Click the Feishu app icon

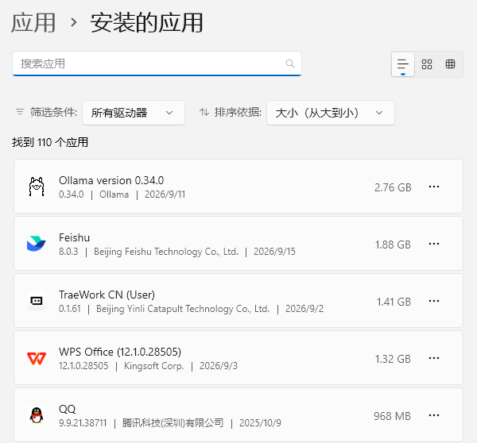(37, 244)
